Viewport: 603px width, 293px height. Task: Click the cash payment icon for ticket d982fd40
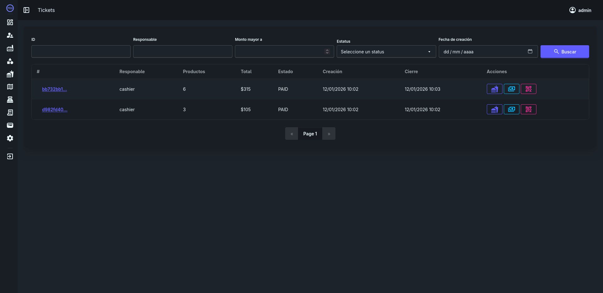511,109
